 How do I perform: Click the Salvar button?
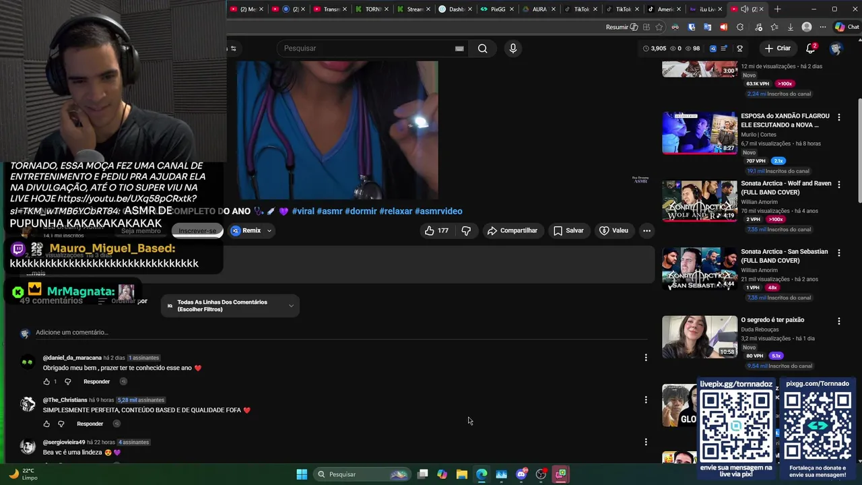(x=568, y=230)
